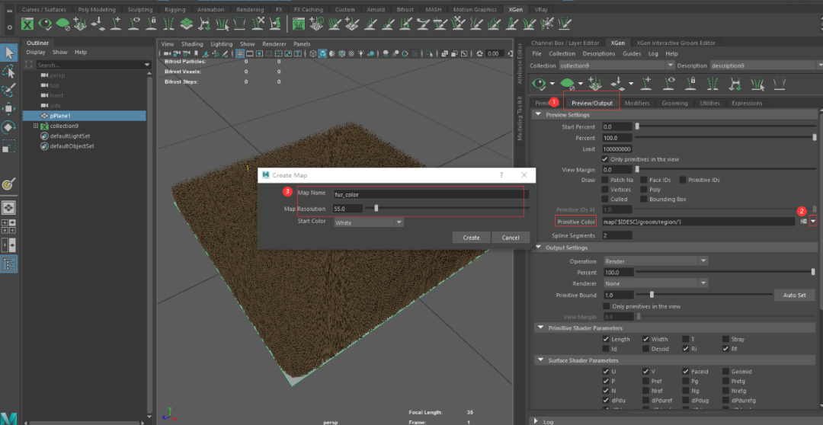Choose the Move tool in toolbox
823x425 pixels.
point(9,109)
